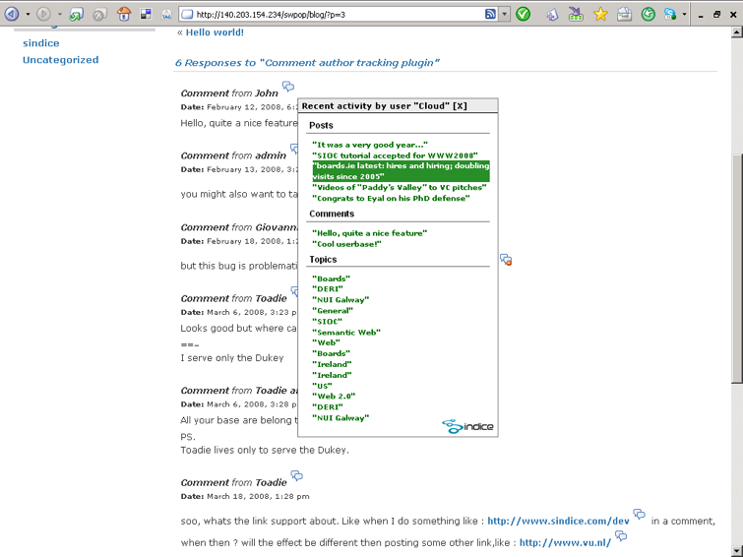743x557 pixels.
Task: Click the browser Back arrow button
Action: point(12,15)
